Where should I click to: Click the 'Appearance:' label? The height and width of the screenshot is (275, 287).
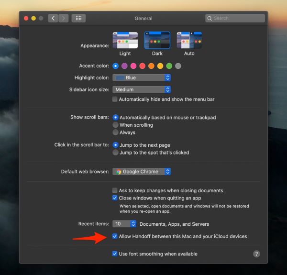click(95, 45)
